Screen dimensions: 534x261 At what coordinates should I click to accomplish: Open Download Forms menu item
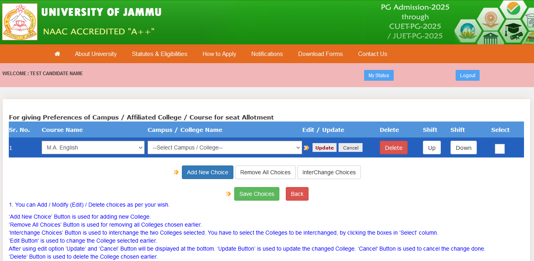click(x=321, y=54)
